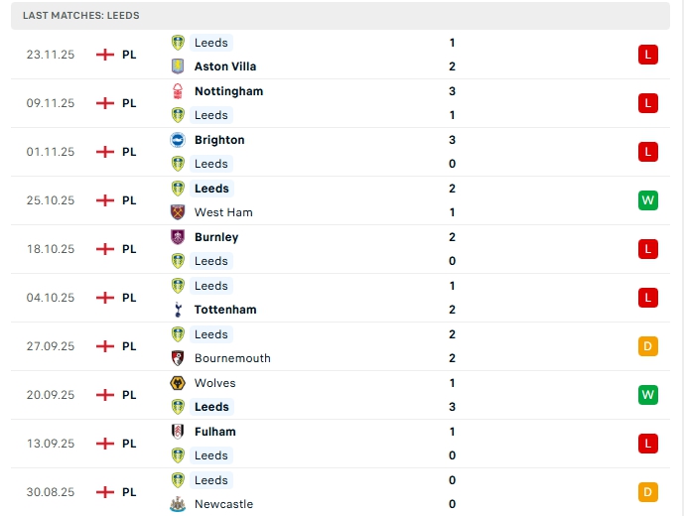Select the Last Matches: Leeds header
This screenshot has width=684, height=516.
[x=81, y=16]
